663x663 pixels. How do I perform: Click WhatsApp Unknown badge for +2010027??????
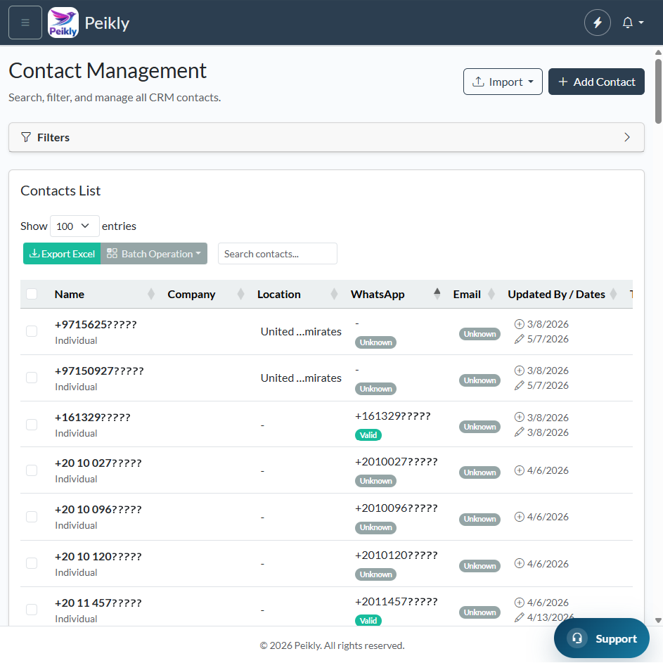pyautogui.click(x=375, y=481)
